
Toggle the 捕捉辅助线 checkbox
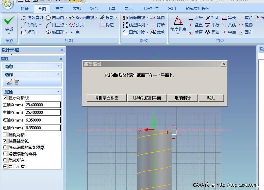point(5,141)
